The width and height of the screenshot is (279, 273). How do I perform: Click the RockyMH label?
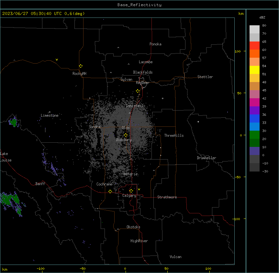79,74
